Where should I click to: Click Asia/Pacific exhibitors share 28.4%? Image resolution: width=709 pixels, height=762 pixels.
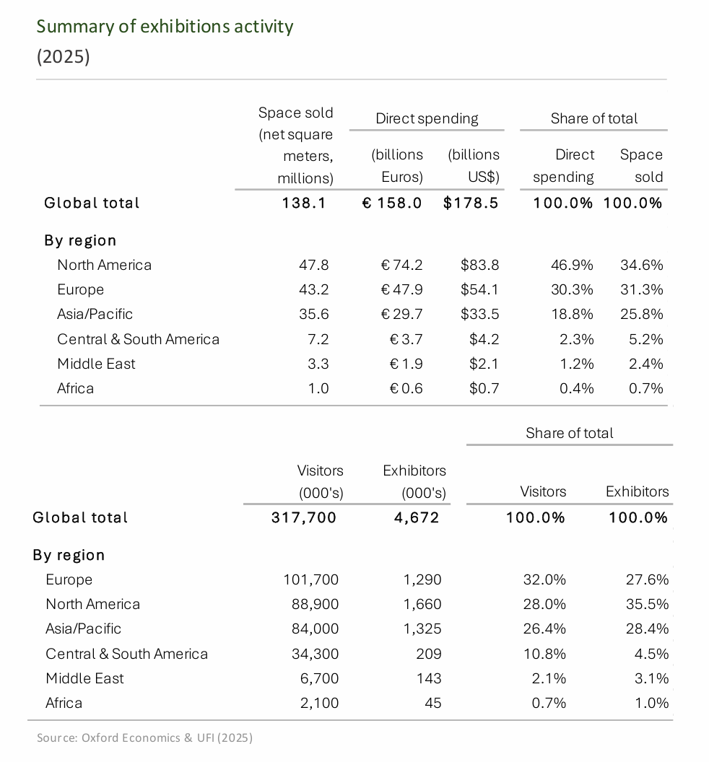tap(647, 629)
